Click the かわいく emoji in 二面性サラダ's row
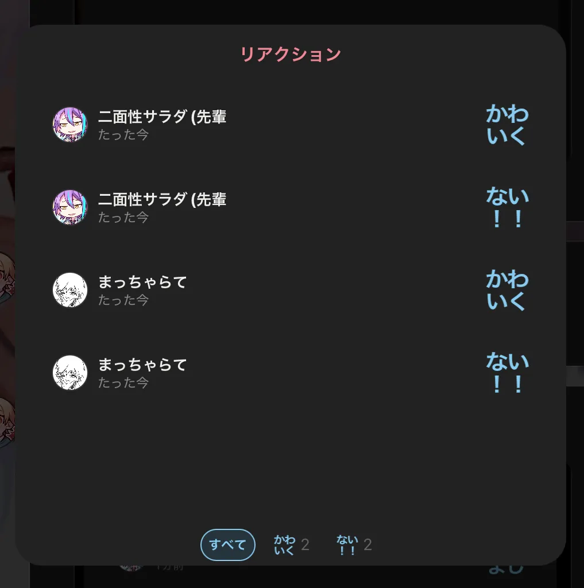Viewport: 584px width, 588px height. coord(507,125)
